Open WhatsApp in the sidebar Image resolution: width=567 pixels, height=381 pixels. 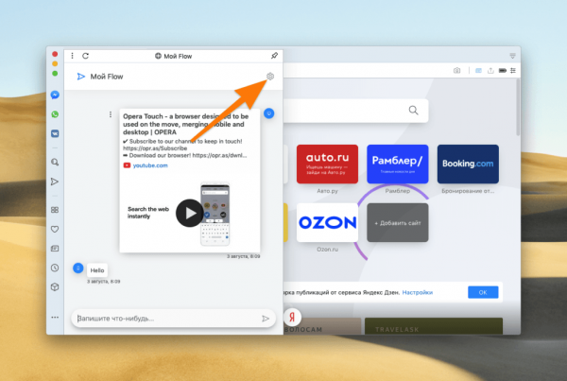coord(55,114)
